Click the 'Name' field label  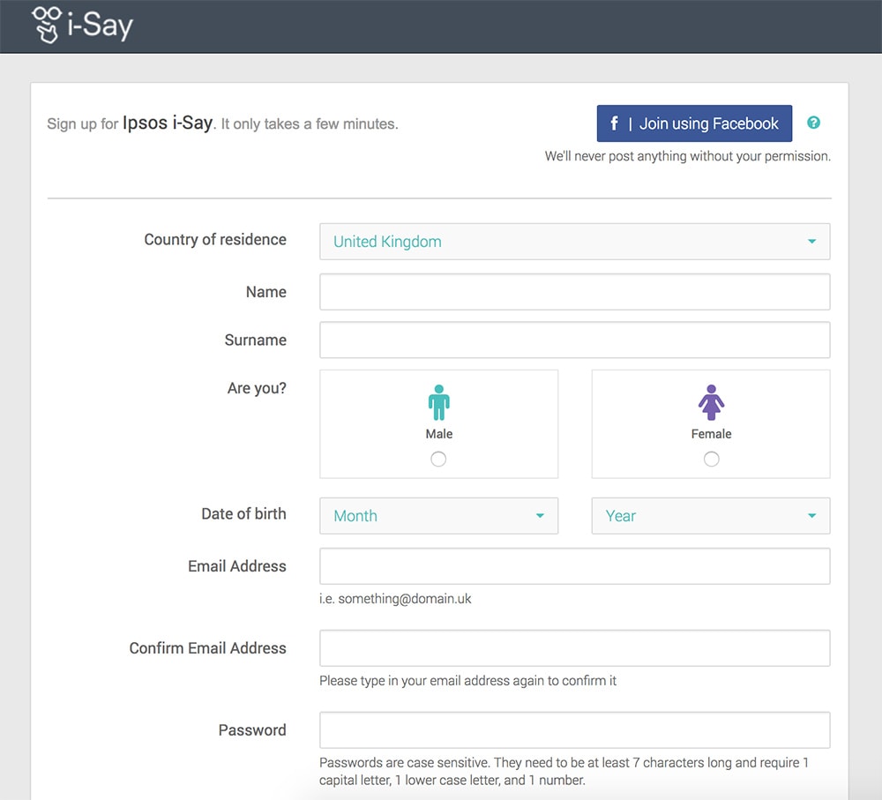[x=266, y=292]
